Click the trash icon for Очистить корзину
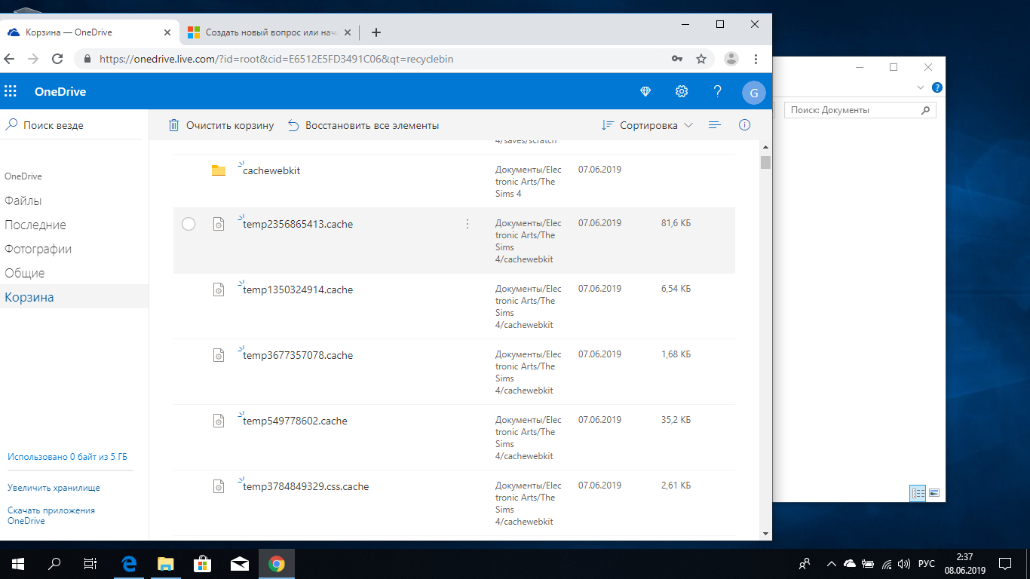 pos(174,125)
